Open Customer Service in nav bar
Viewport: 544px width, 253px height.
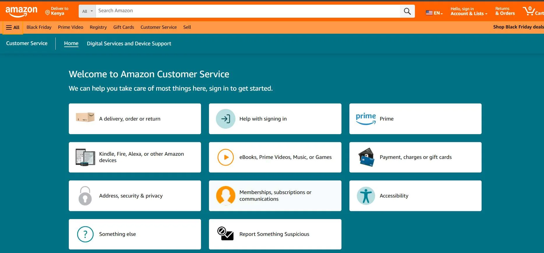coord(159,27)
